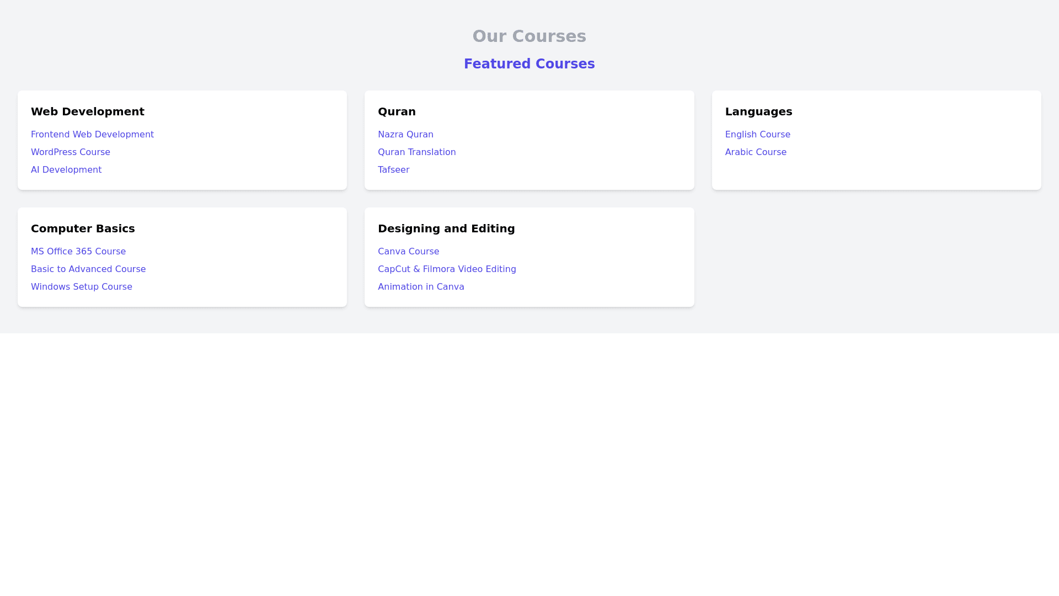The width and height of the screenshot is (1059, 596).
Task: Open the MS Office 365 Course
Action: point(78,252)
